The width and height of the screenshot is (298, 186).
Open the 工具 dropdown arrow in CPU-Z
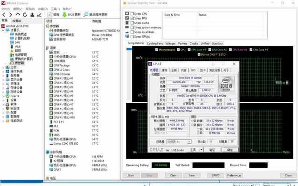point(201,150)
